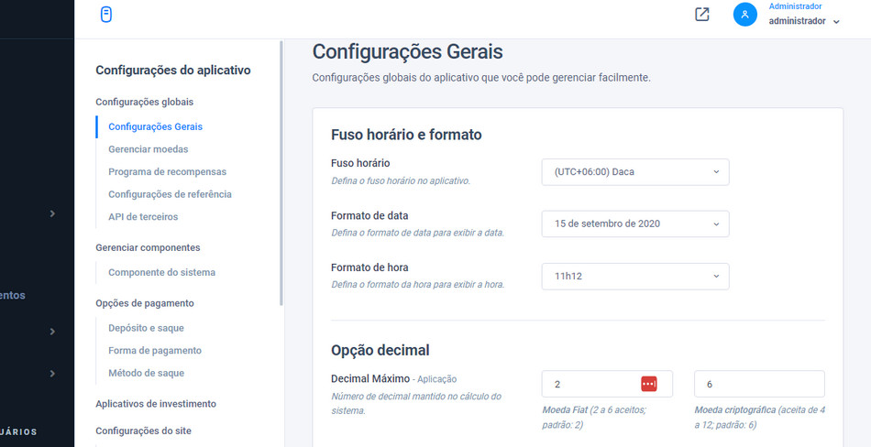
Task: Click the external link icon in header
Action: click(701, 15)
